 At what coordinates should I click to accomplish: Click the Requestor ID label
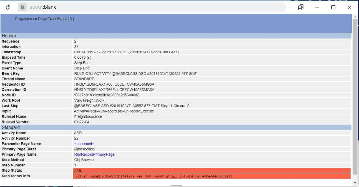[x=13, y=84]
